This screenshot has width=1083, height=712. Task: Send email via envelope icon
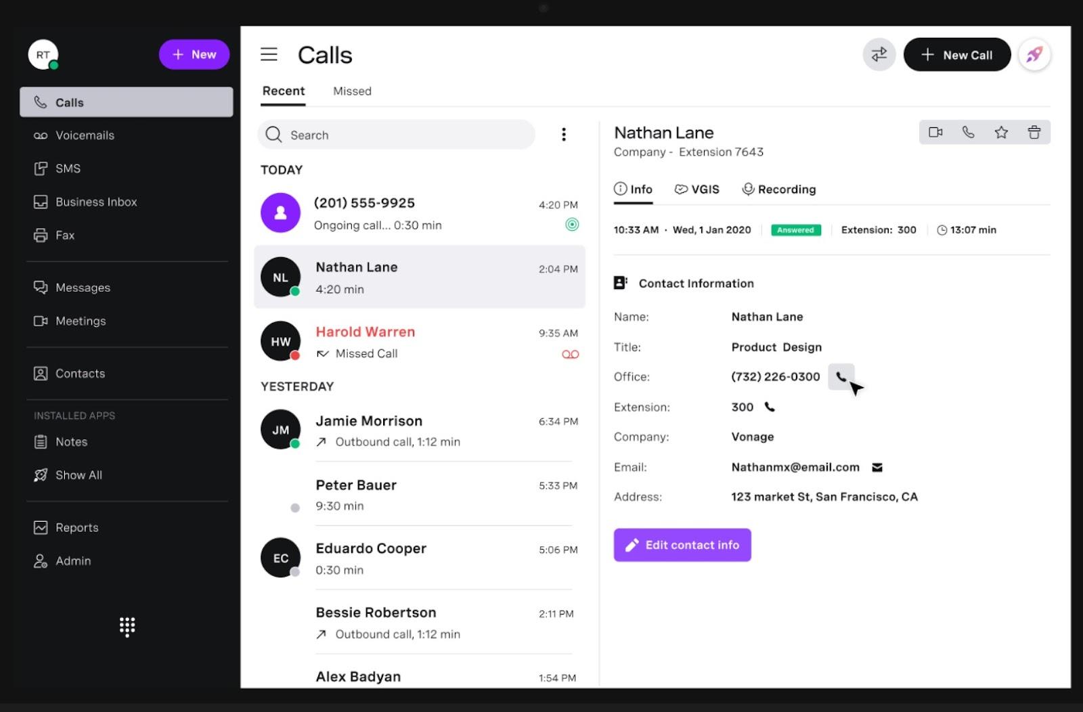point(877,467)
